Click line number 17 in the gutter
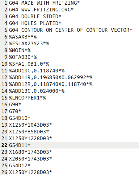The image size is (139, 175). tap(4, 112)
